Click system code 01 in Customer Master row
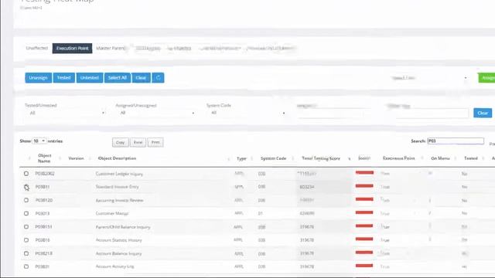This screenshot has height=278, width=495. (x=261, y=213)
